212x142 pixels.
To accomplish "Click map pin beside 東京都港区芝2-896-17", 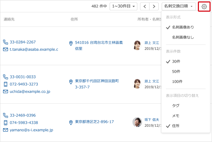I will pyautogui.click(x=71, y=122).
